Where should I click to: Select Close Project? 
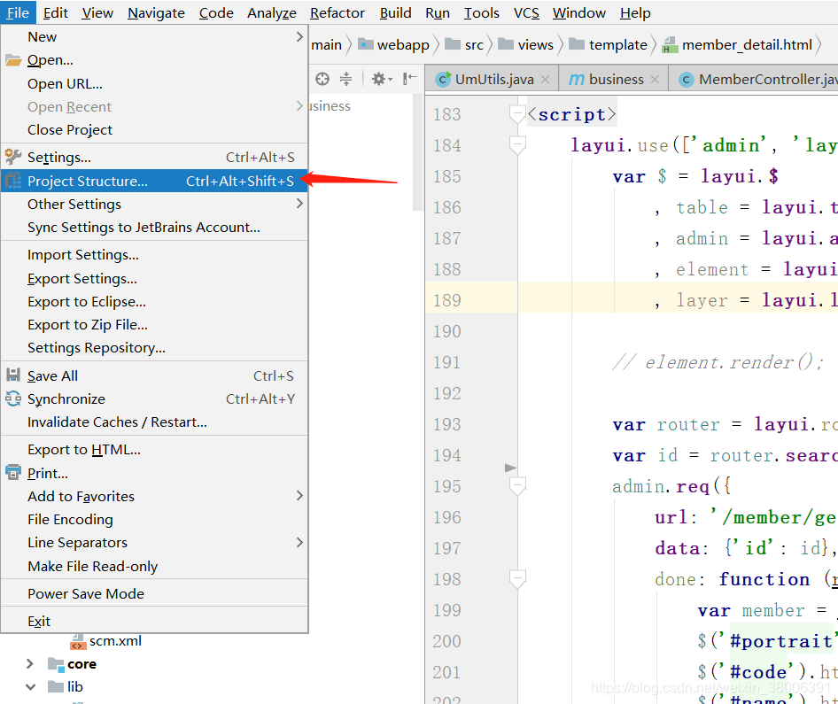(154, 130)
